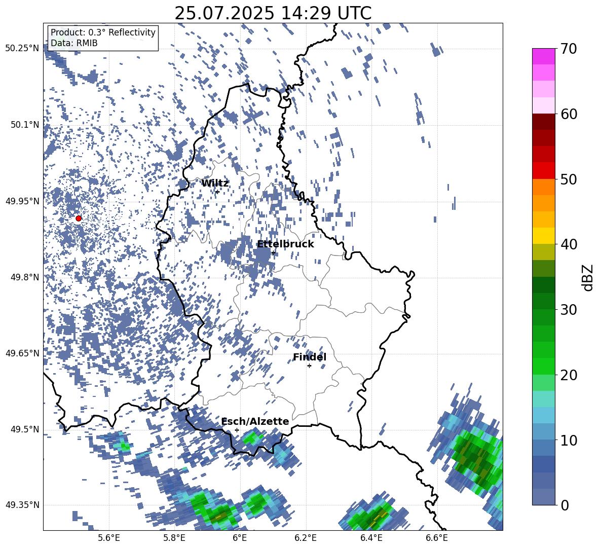Viewport: 600px width, 548px height.
Task: Click the 6.6°E longitude label
Action: tap(437, 538)
